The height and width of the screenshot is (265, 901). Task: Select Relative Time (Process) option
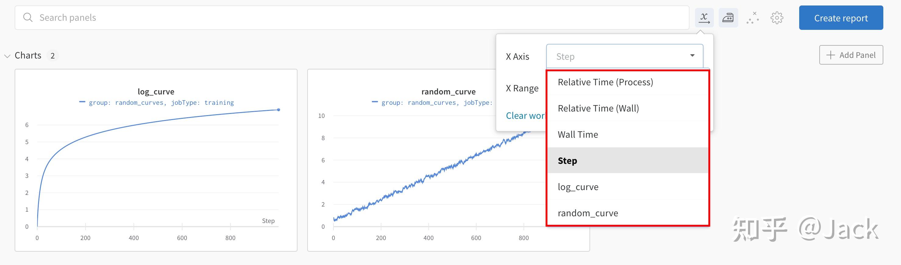click(x=605, y=82)
